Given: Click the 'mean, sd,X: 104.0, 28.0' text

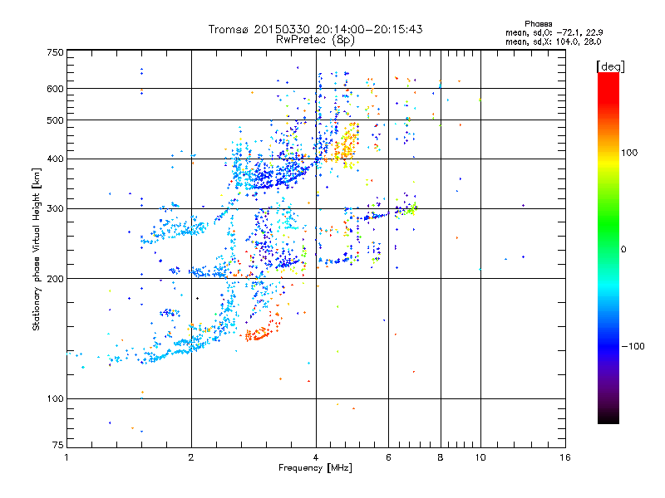Looking at the screenshot, I should pos(553,41).
